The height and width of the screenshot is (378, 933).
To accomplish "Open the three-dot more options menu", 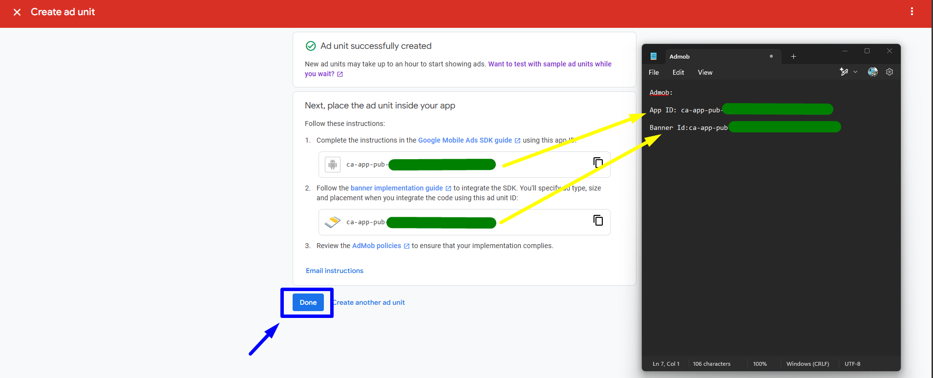I will [912, 12].
